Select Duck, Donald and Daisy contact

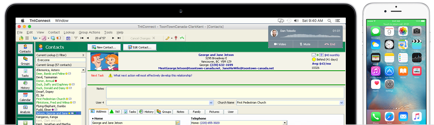tap(51, 88)
